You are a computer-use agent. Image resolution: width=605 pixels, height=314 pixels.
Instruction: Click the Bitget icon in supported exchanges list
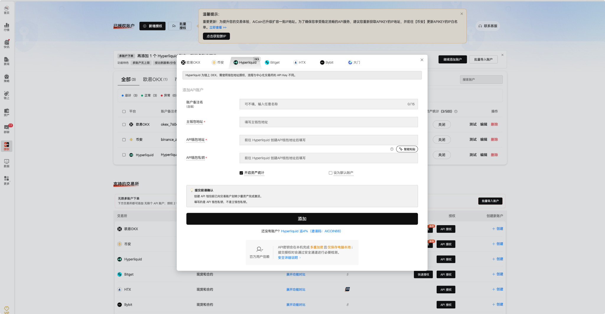[120, 274]
